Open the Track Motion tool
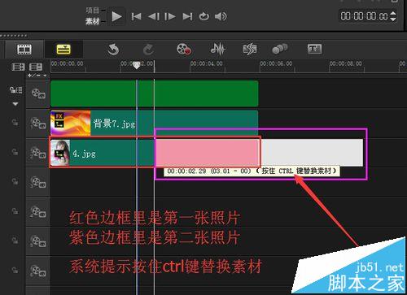This screenshot has height=295, width=407. (279, 49)
